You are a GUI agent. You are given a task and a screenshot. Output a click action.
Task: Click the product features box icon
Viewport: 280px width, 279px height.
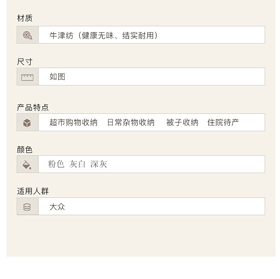pos(27,123)
